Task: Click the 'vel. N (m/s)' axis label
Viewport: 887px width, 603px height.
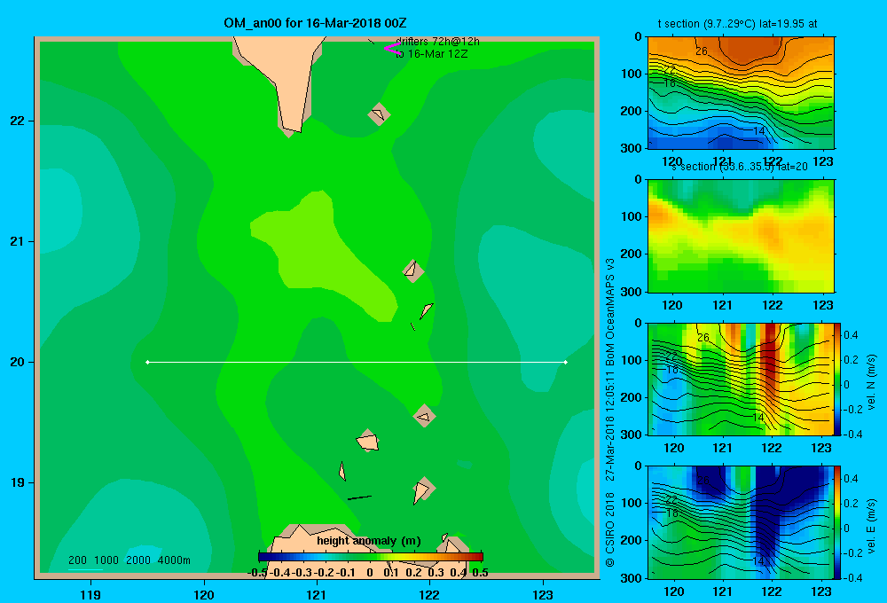Action: [872, 382]
